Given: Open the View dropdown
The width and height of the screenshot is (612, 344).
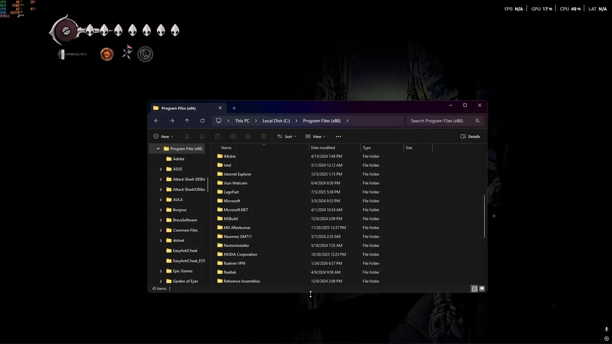Looking at the screenshot, I should point(316,137).
